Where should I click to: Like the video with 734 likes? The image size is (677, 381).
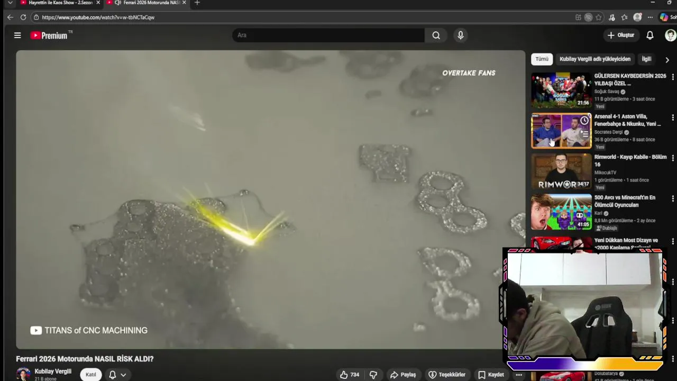tap(350, 375)
